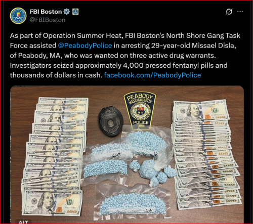
Task: Click the small knotted baggies of pills
Action: [x=154, y=172]
